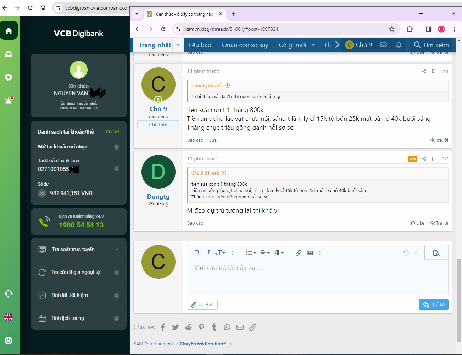
Task: Click the insert link icon in editor
Action: [299, 253]
